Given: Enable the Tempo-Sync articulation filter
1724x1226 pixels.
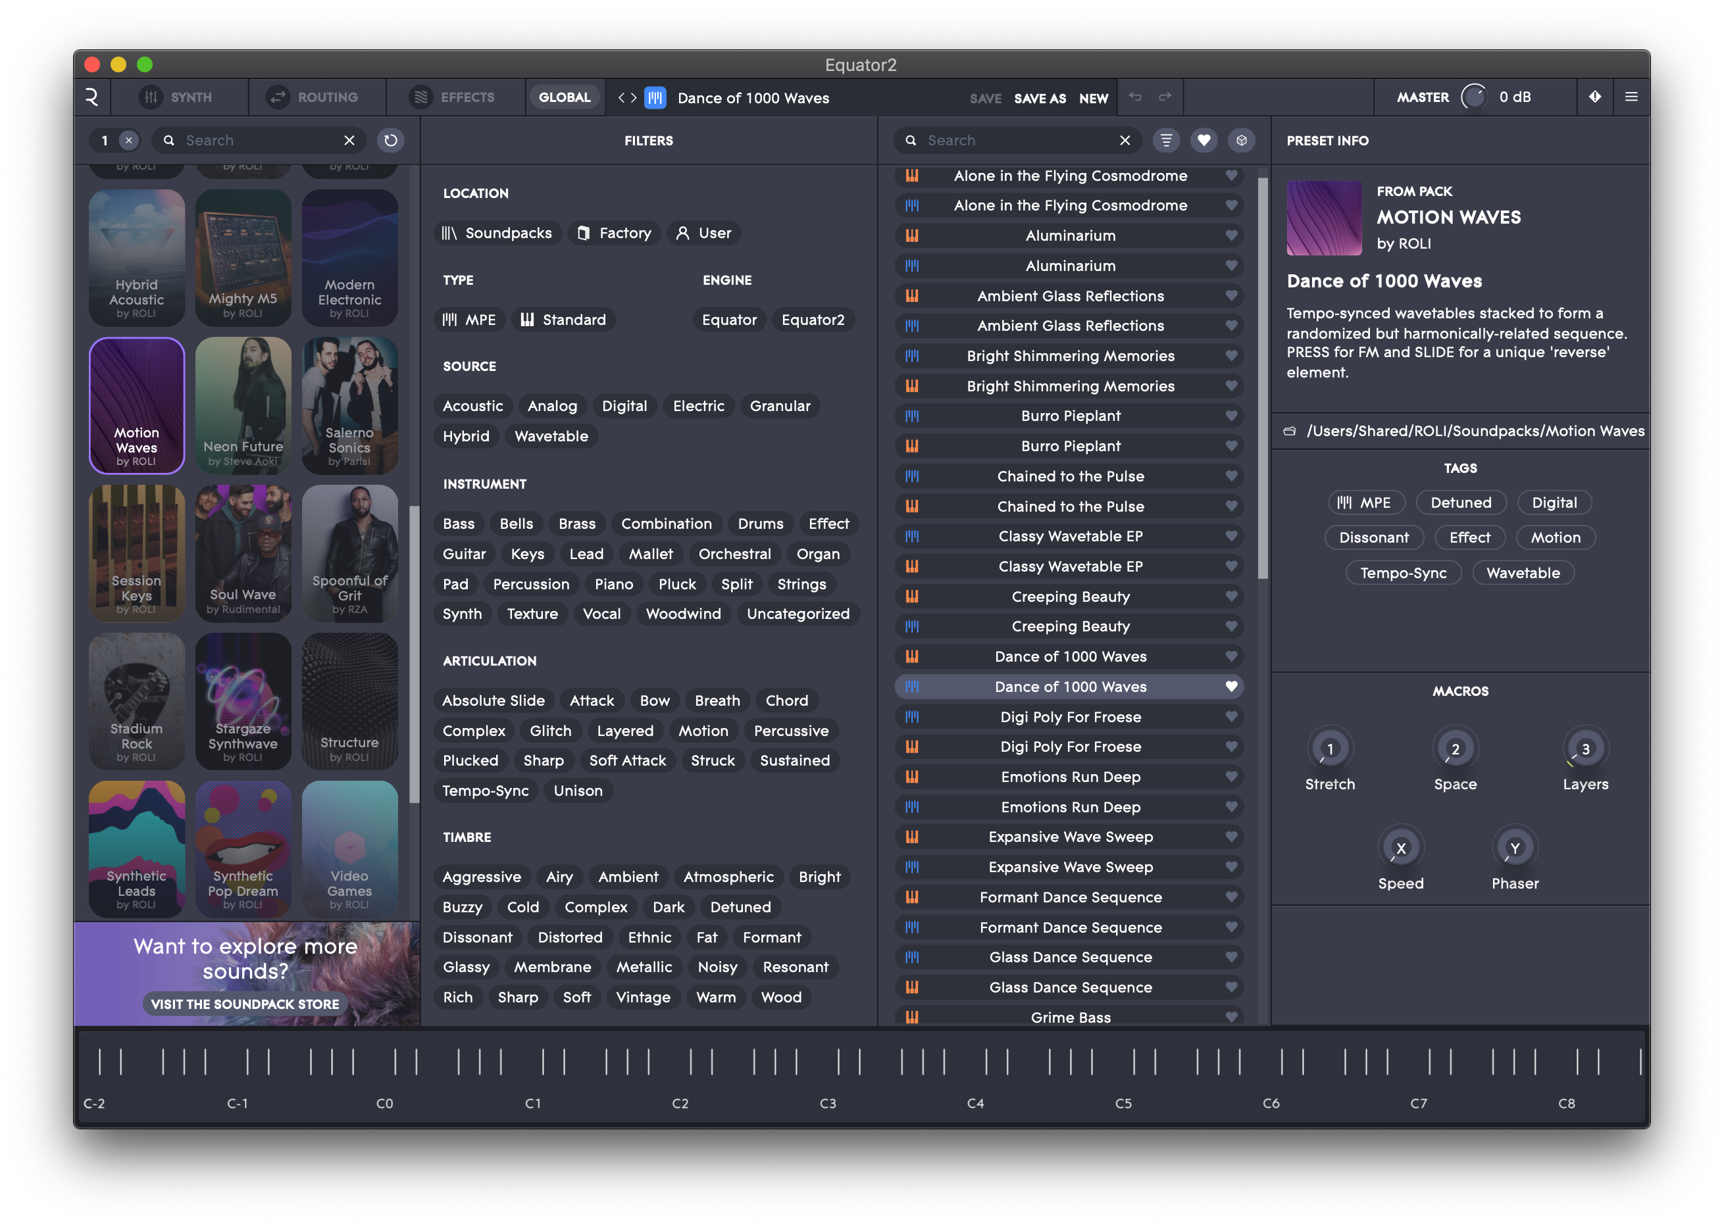Looking at the screenshot, I should point(486,791).
